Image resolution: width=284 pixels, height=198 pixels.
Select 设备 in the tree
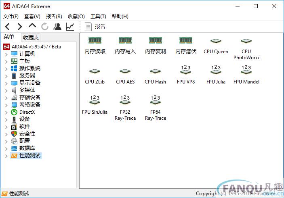click(x=25, y=119)
